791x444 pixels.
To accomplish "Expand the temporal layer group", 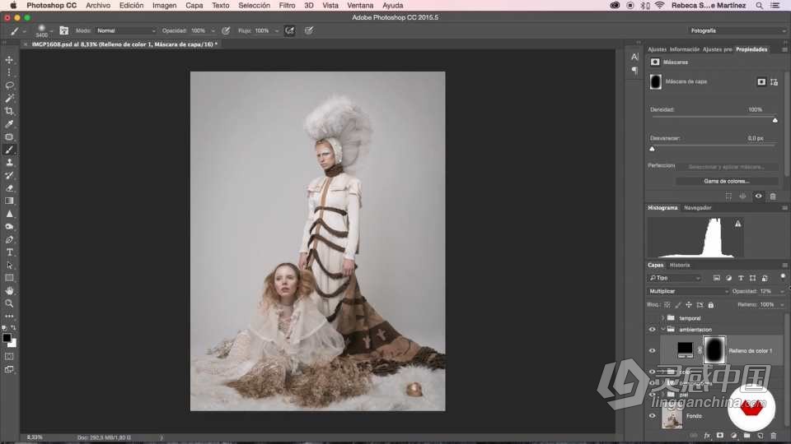I will [x=662, y=318].
